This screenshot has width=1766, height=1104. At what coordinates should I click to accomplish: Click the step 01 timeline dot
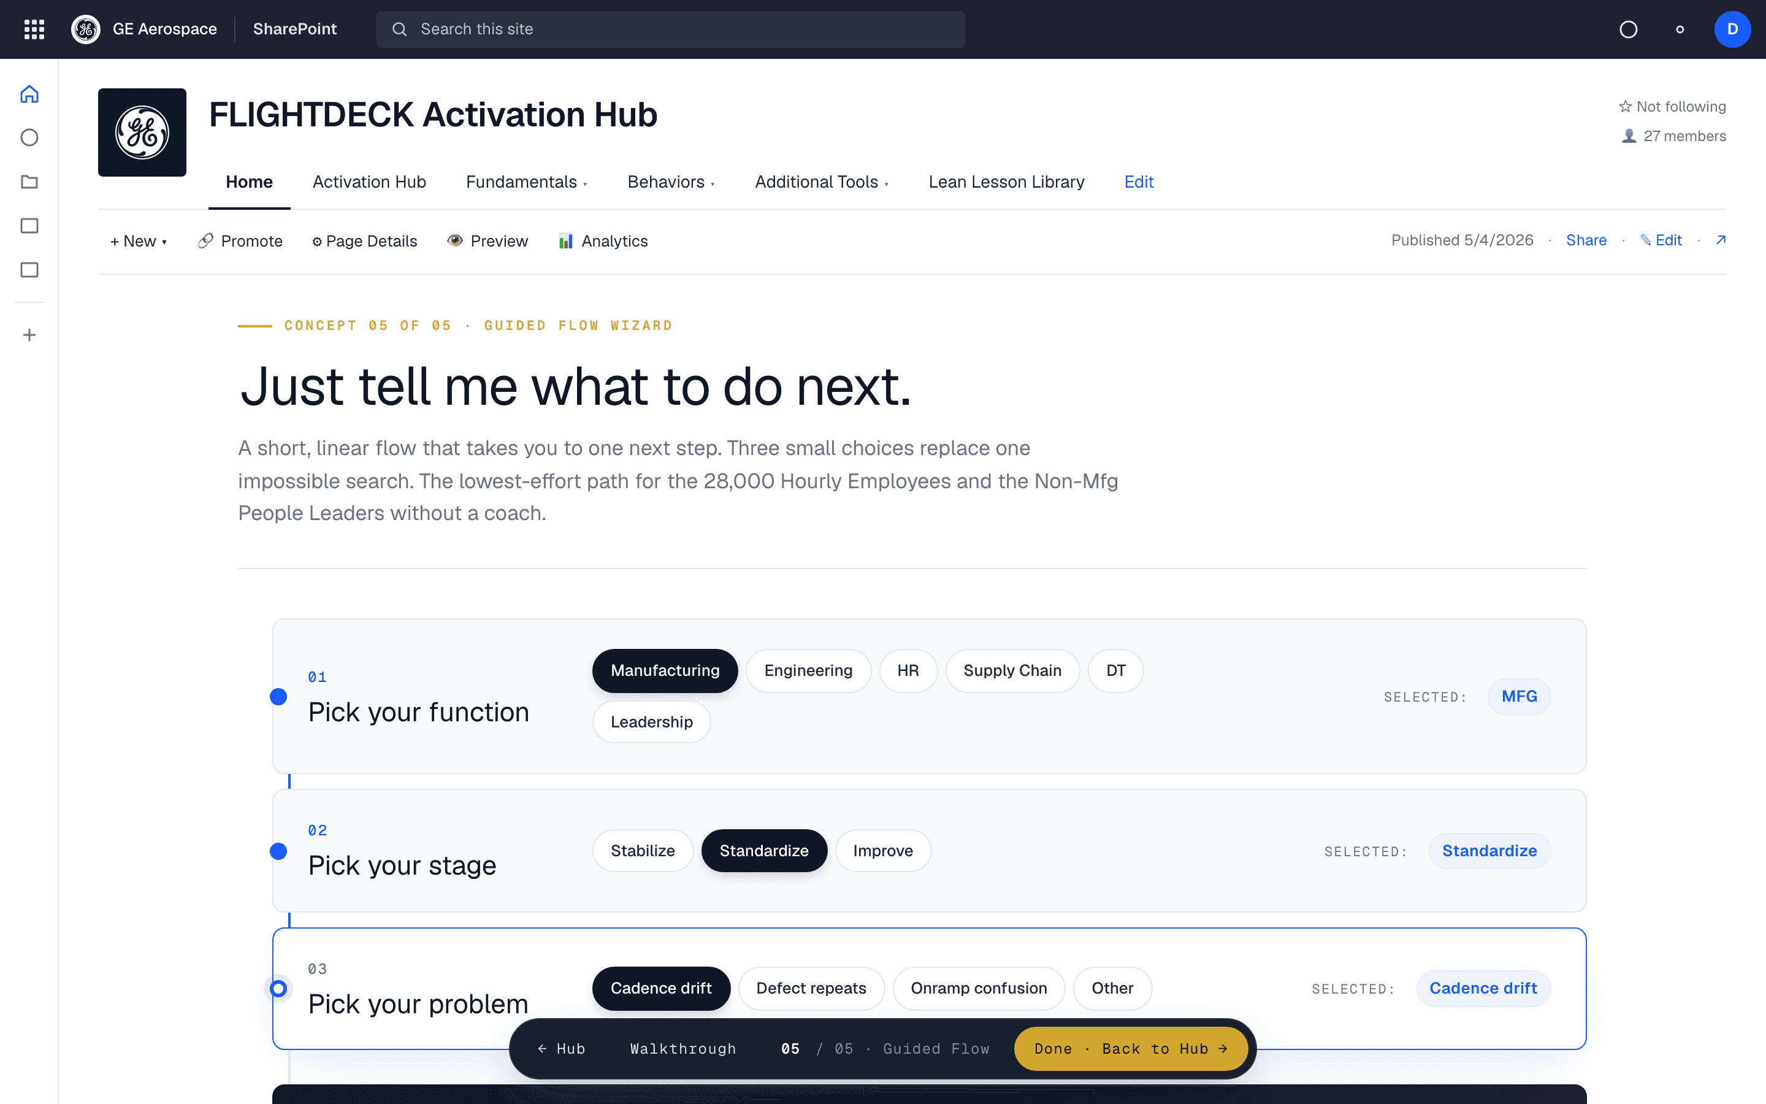pos(278,697)
